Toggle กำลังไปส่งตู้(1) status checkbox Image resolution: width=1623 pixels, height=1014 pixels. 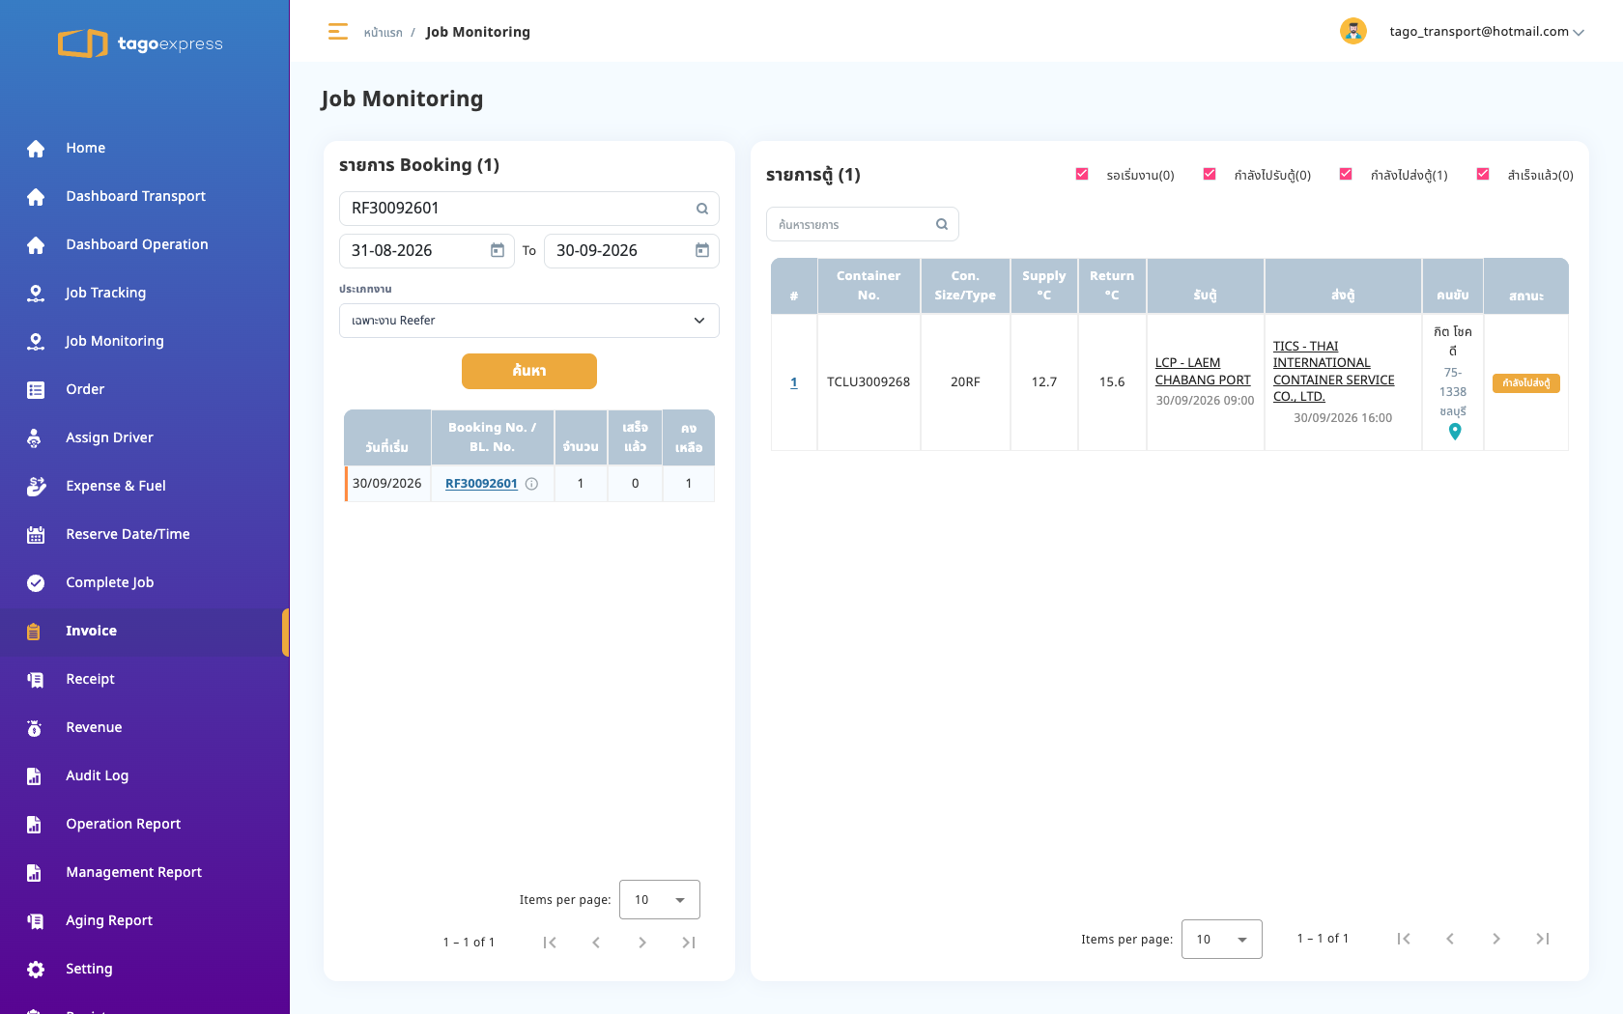1346,174
